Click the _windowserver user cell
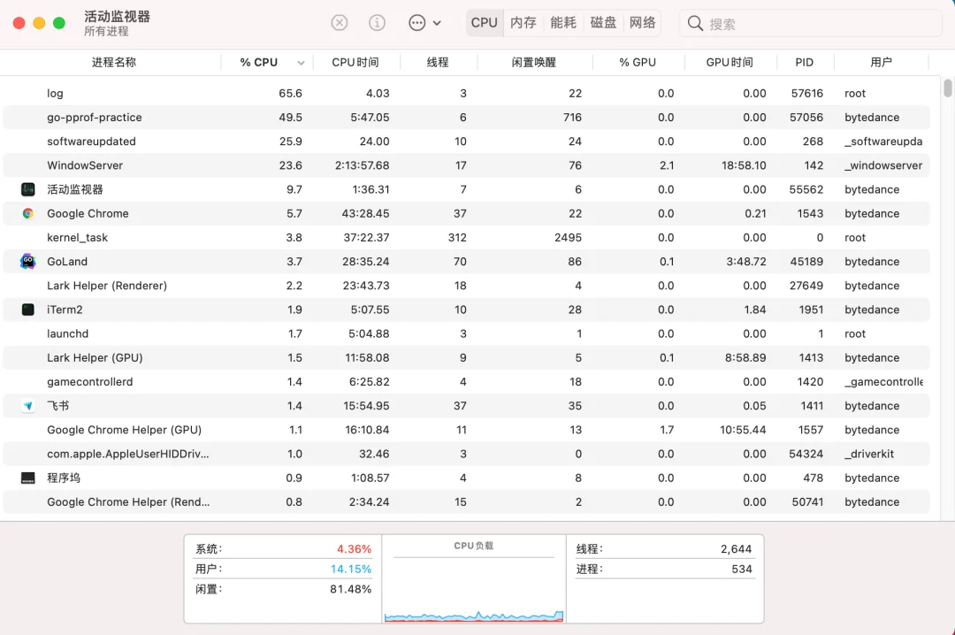This screenshot has height=635, width=955. coord(883,165)
